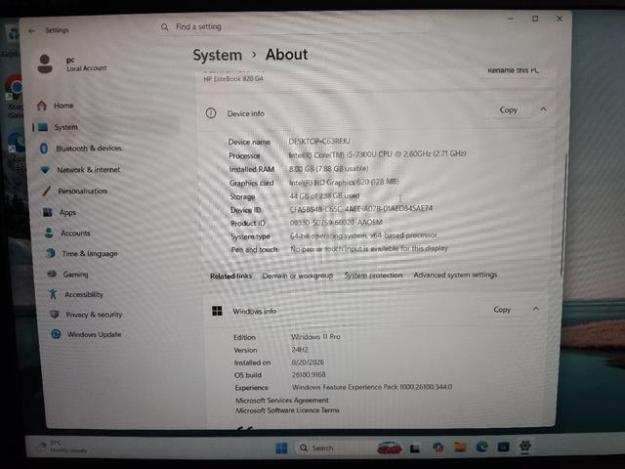Click Rename this PC button

point(513,70)
